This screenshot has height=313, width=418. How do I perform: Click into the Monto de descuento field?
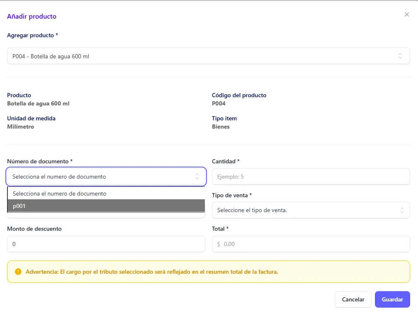pos(106,244)
